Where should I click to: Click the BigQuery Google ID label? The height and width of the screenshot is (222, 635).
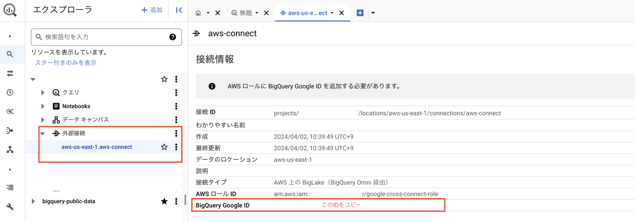point(223,205)
